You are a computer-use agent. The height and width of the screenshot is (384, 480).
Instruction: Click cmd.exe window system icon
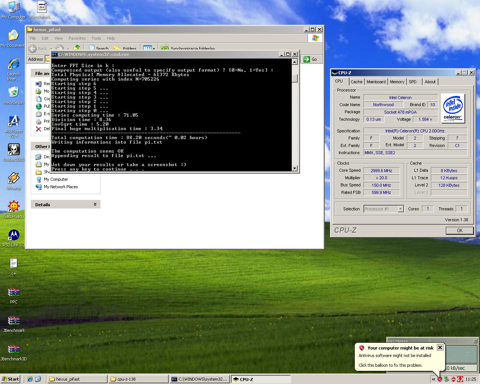point(54,54)
